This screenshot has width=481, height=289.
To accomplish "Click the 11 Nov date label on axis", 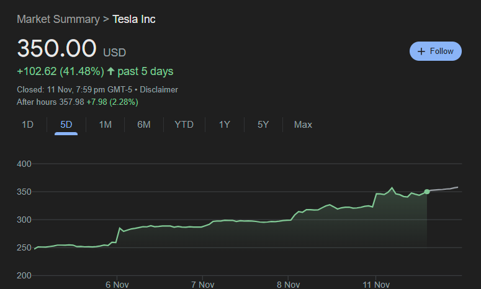I will click(x=375, y=285).
